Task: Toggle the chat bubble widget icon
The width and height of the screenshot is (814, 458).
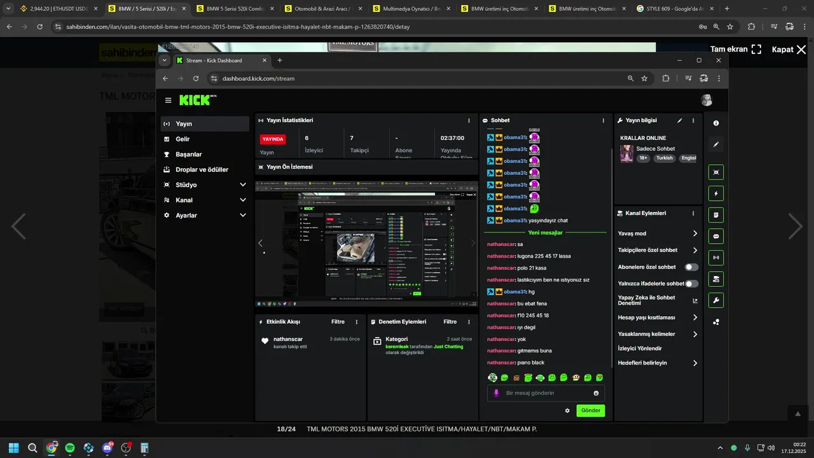Action: [716, 236]
